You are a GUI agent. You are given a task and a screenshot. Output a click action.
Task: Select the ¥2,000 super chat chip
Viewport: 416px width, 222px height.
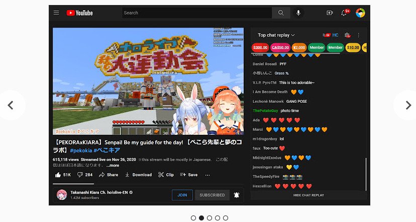(x=299, y=48)
